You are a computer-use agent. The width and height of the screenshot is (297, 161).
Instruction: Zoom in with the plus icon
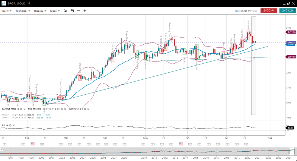pos(85,11)
